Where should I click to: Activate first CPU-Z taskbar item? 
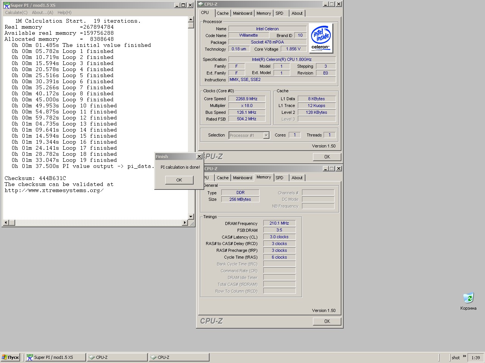117,357
